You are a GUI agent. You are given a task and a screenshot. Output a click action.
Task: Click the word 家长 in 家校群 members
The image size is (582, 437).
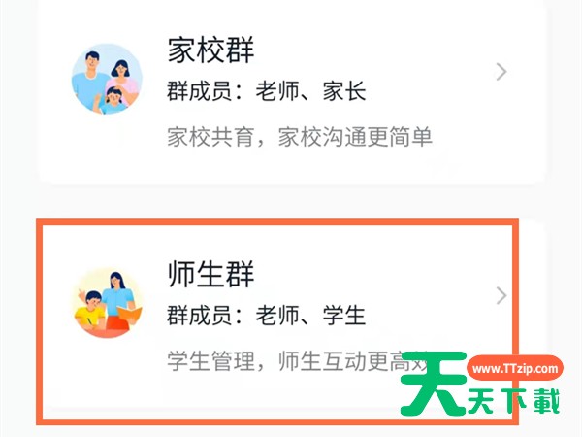coord(344,91)
